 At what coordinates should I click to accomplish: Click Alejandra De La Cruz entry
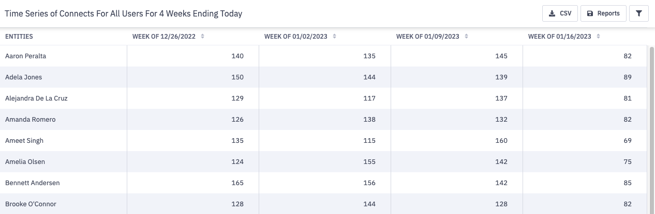coord(36,98)
